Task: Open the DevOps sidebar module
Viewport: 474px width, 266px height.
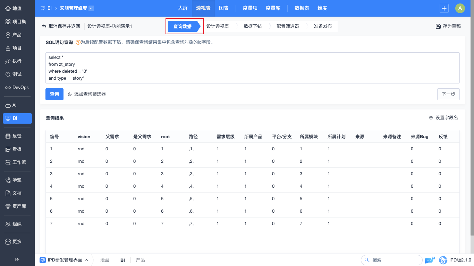Action: pyautogui.click(x=17, y=88)
